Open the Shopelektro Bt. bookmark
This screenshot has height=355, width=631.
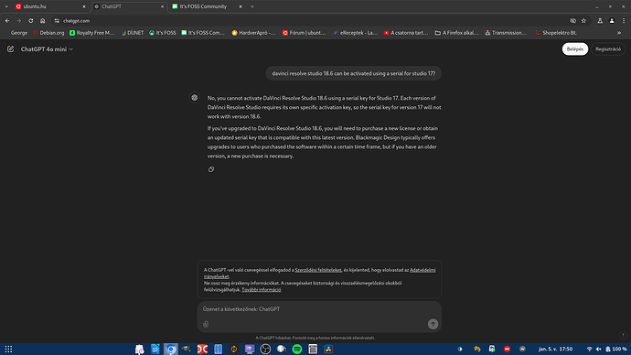(x=556, y=33)
